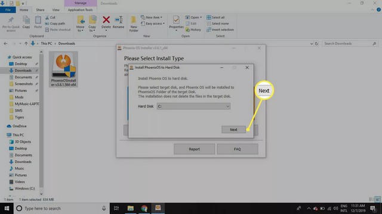Open Chrome from the taskbar

click(x=144, y=209)
